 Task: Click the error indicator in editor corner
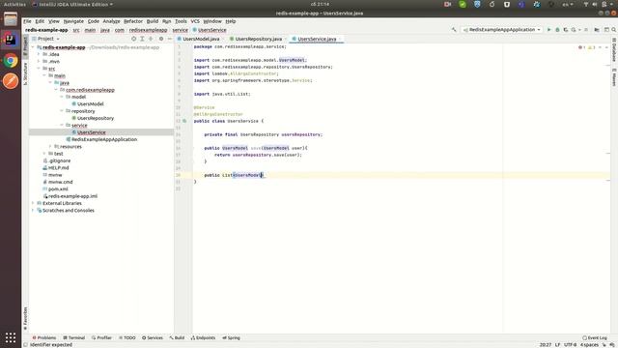(581, 47)
